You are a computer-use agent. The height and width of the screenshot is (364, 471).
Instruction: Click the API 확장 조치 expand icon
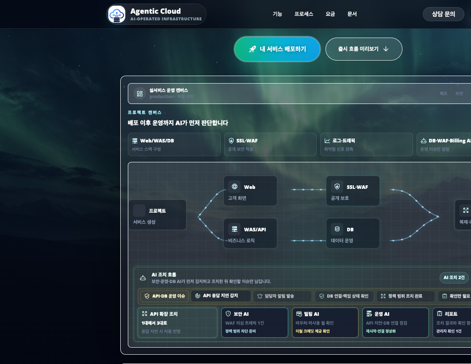pos(145,314)
